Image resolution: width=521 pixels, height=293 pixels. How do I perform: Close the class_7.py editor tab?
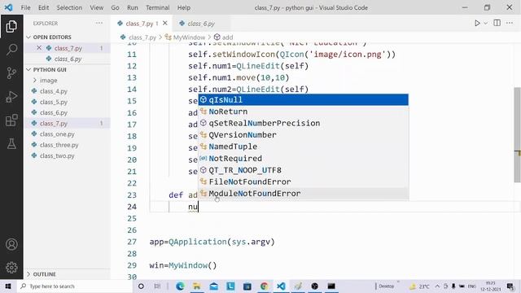pyautogui.click(x=165, y=24)
